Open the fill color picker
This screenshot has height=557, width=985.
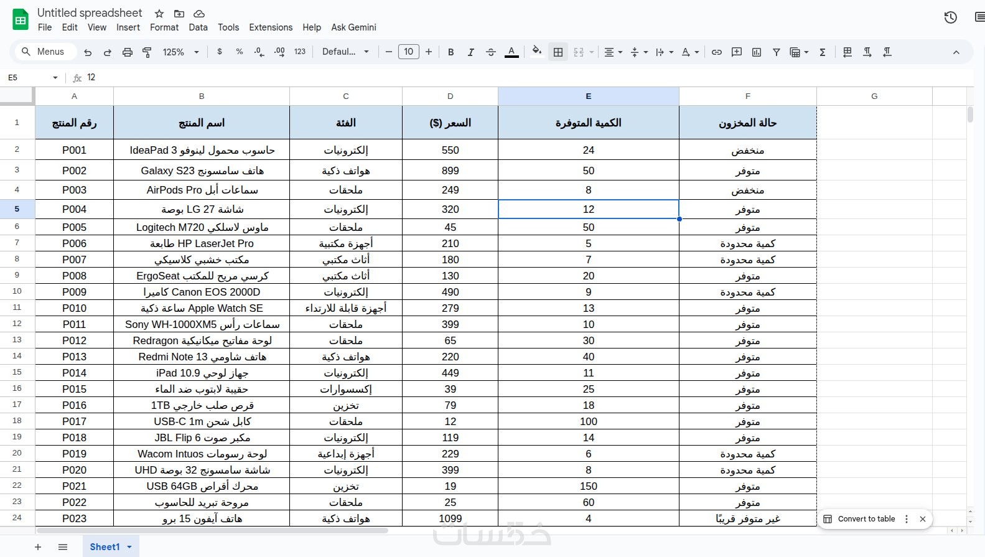[x=536, y=52]
